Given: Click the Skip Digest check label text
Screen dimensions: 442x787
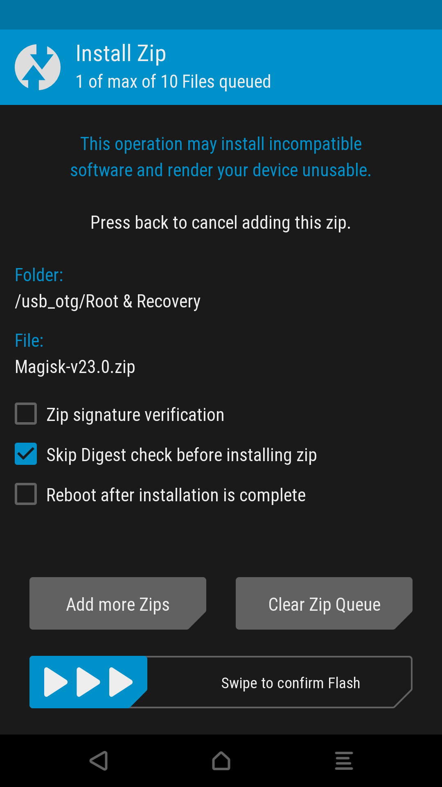Looking at the screenshot, I should (182, 455).
